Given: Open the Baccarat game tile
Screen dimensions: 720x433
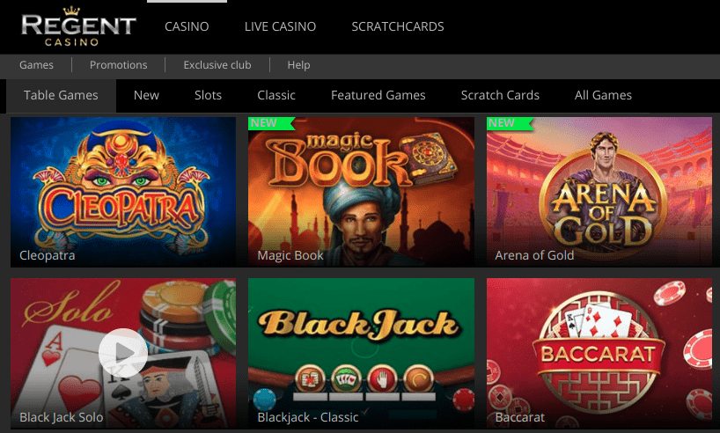Looking at the screenshot, I should pyautogui.click(x=599, y=353).
